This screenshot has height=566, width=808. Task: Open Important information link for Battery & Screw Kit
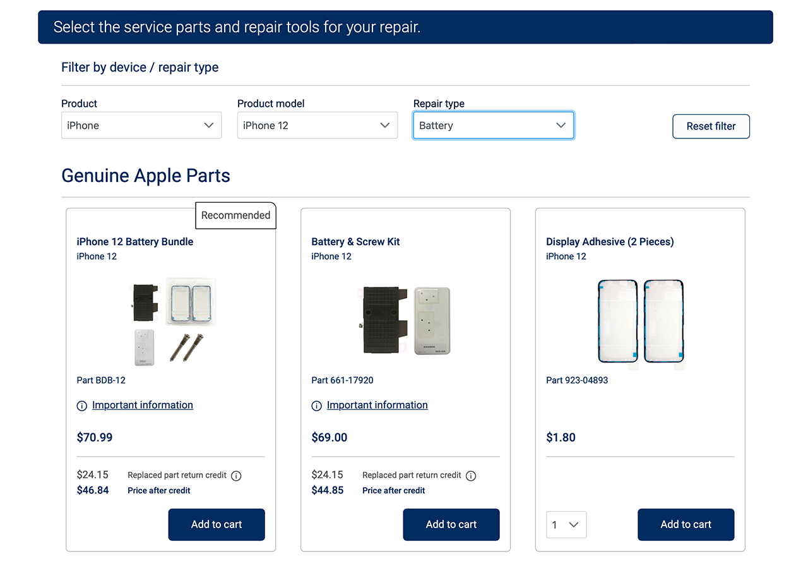(x=377, y=405)
